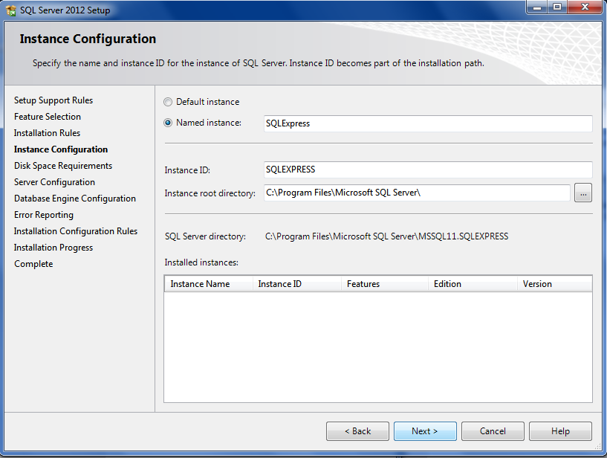
Task: Select Feature Selection step in sidebar
Action: pyautogui.click(x=48, y=117)
